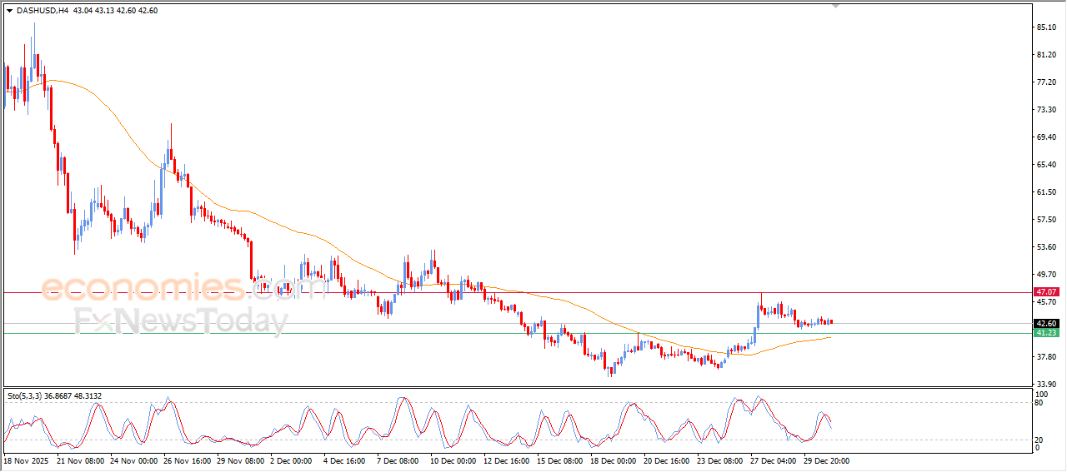Click the 33.90 price axis label
Viewport: 1067px width, 472px height.
(x=1046, y=385)
